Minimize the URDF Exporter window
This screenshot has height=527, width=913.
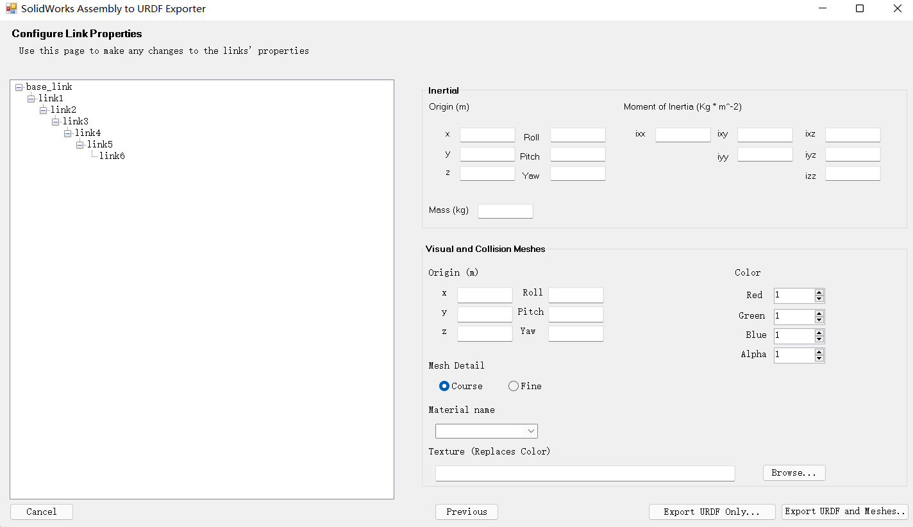tap(822, 9)
